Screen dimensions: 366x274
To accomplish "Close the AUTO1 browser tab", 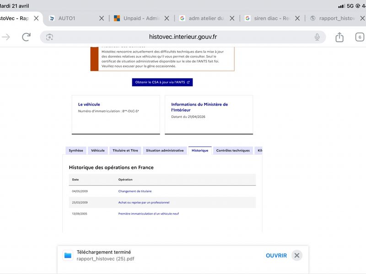I will 102,18.
